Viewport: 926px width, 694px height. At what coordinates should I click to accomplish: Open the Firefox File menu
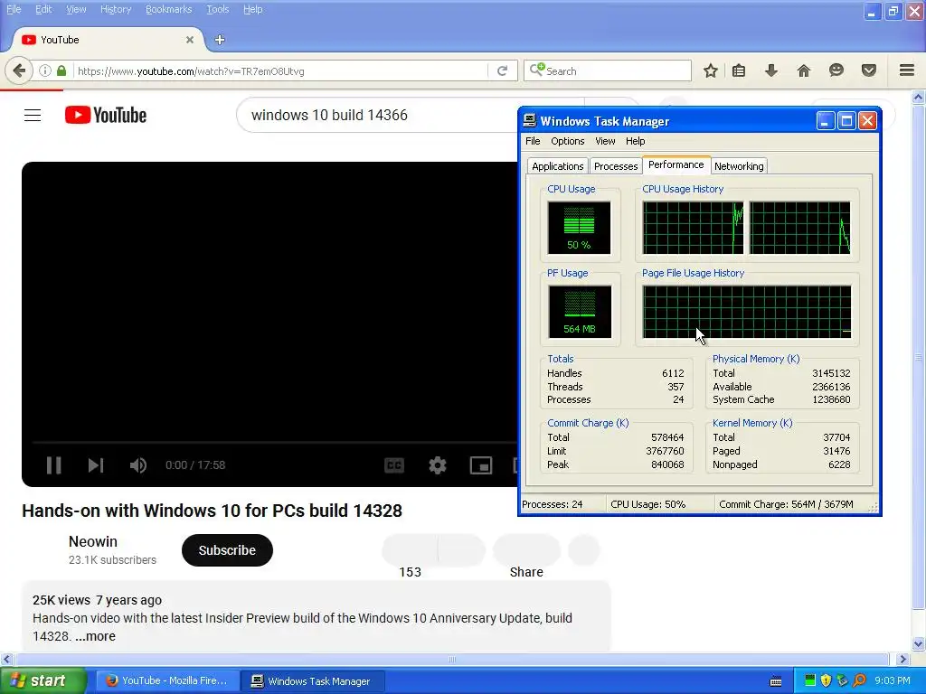(13, 9)
